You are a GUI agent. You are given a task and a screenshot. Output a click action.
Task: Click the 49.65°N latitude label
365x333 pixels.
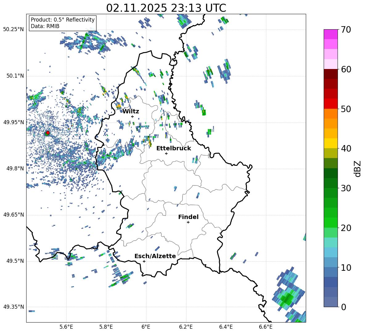(14, 215)
